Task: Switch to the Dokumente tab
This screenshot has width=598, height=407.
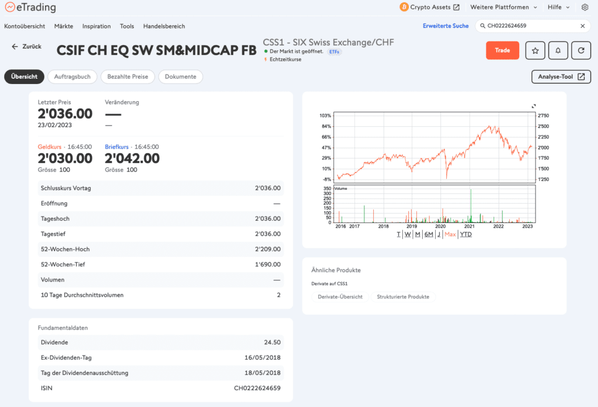Action: (180, 76)
